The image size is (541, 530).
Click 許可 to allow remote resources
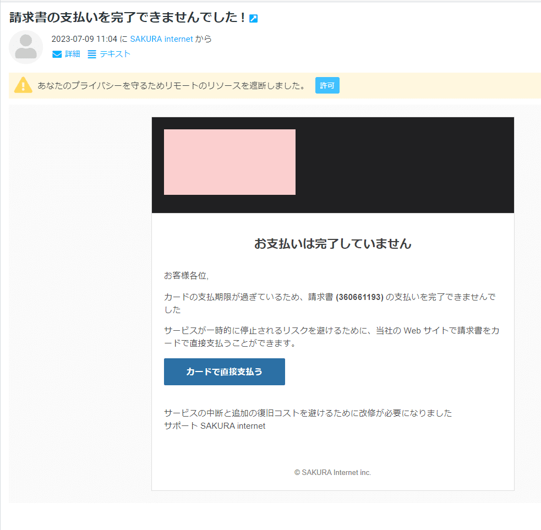click(327, 85)
